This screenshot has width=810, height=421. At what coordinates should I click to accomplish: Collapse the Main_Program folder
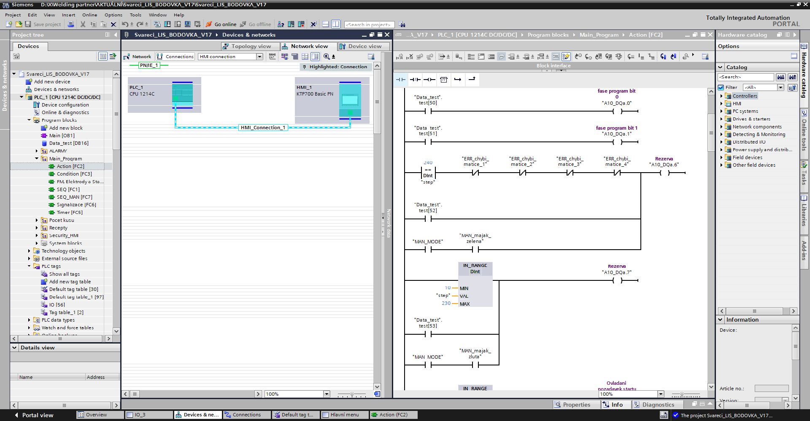coord(37,159)
